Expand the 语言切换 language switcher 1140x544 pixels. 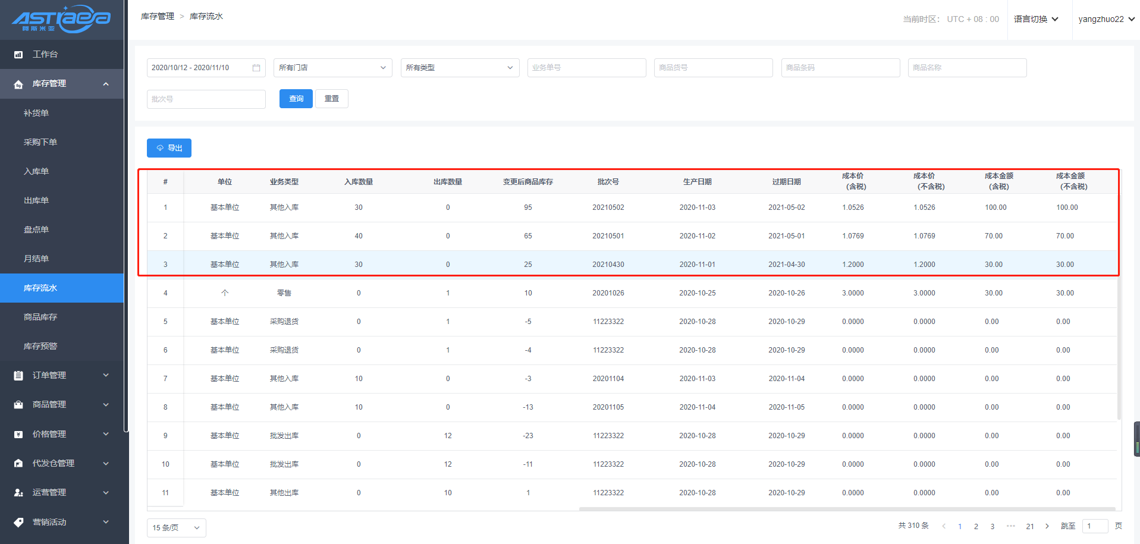(1036, 19)
